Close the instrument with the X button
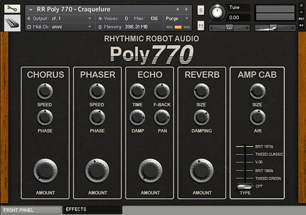306x215 pixels. (301, 5)
